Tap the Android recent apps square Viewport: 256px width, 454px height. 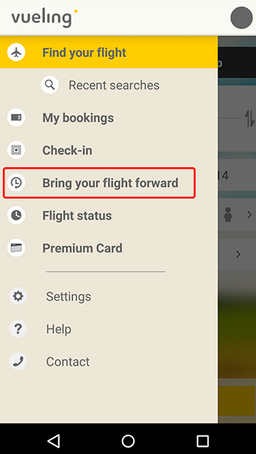pyautogui.click(x=203, y=441)
